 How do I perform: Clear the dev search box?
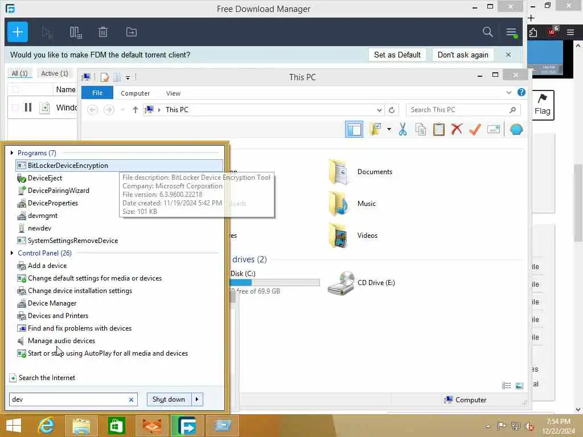[131, 399]
